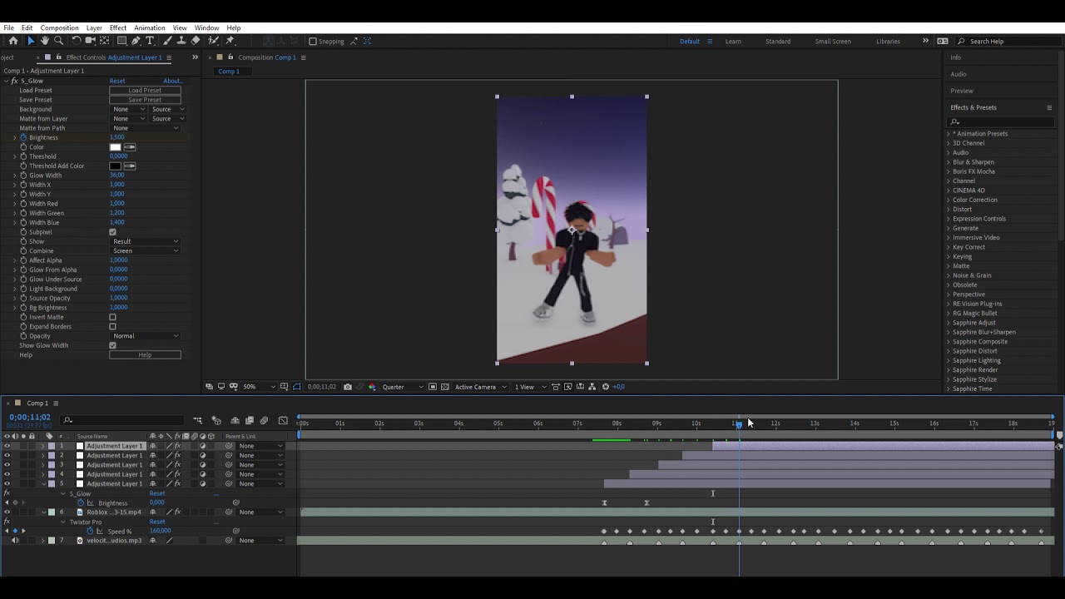Click the Glow Width stopwatch in Effect Controls

(x=23, y=176)
